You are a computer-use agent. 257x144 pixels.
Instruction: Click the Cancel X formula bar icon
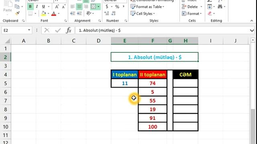47,30
